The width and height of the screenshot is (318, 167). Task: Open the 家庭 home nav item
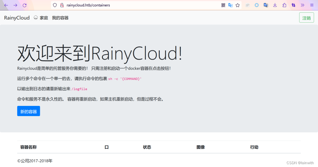tap(44, 18)
